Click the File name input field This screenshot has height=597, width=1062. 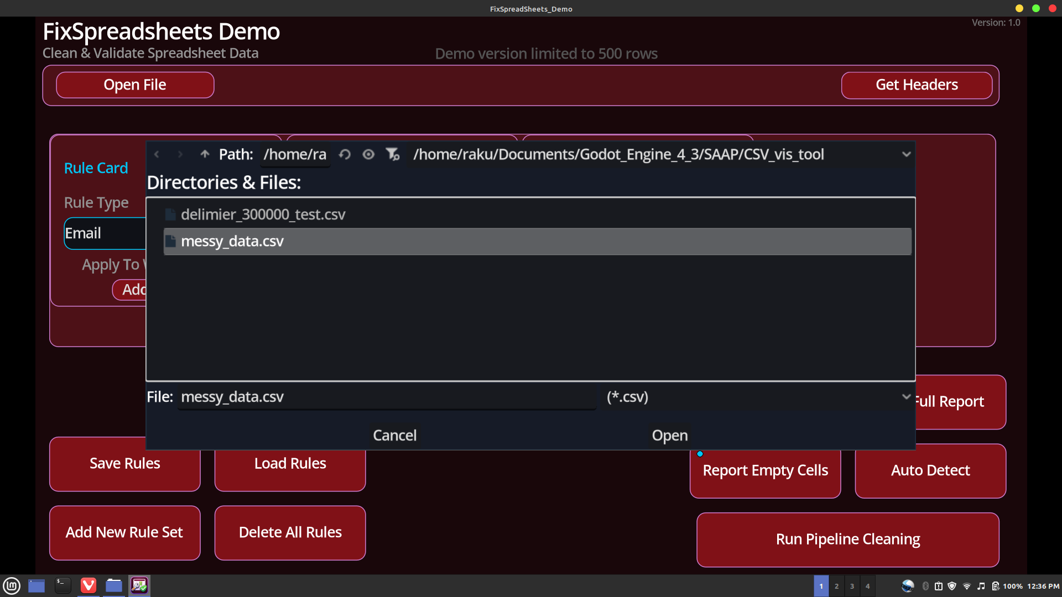pos(386,397)
